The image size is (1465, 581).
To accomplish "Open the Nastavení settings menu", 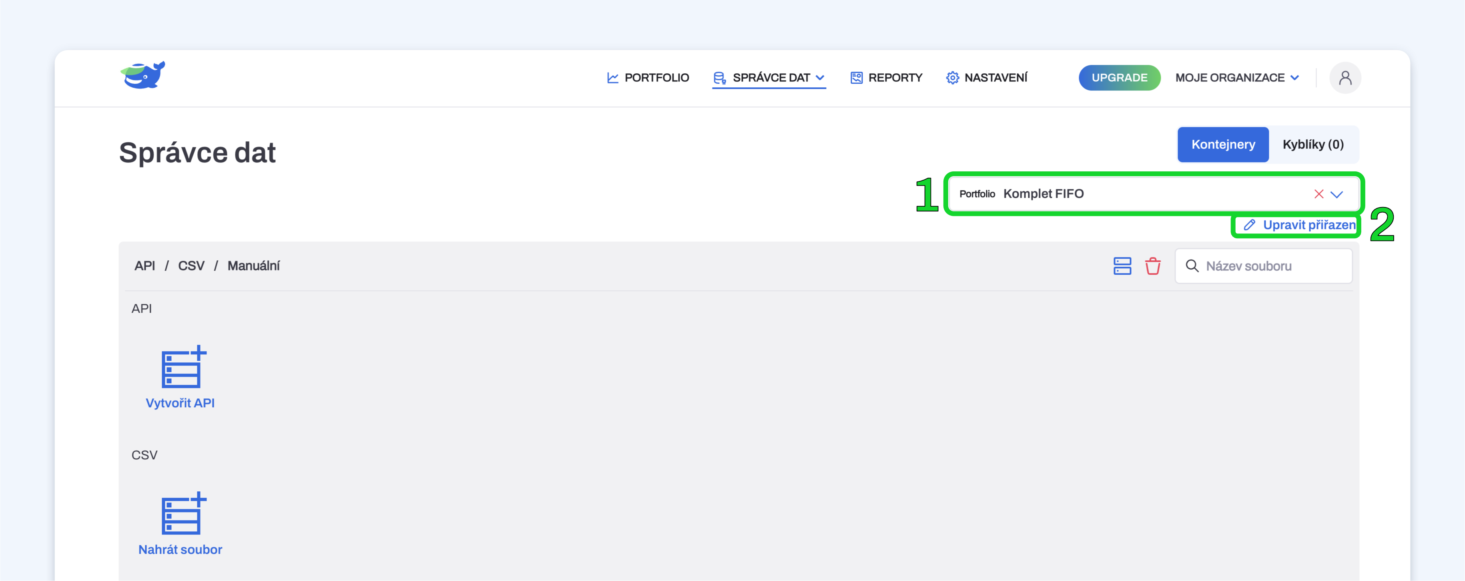I will (x=987, y=77).
